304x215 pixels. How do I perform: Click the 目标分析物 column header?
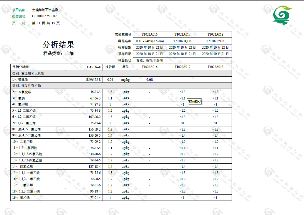tap(21, 67)
